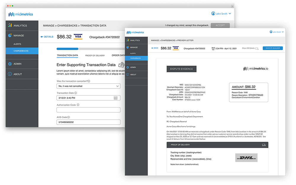The image size is (296, 185).
Task: Click Admin gear icon in front window sidebar
Action: (x=128, y=67)
